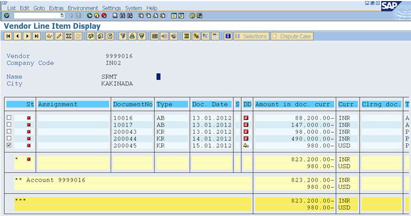The width and height of the screenshot is (411, 216).
Task: Click amount 147,000.00- cell
Action: pyautogui.click(x=313, y=125)
